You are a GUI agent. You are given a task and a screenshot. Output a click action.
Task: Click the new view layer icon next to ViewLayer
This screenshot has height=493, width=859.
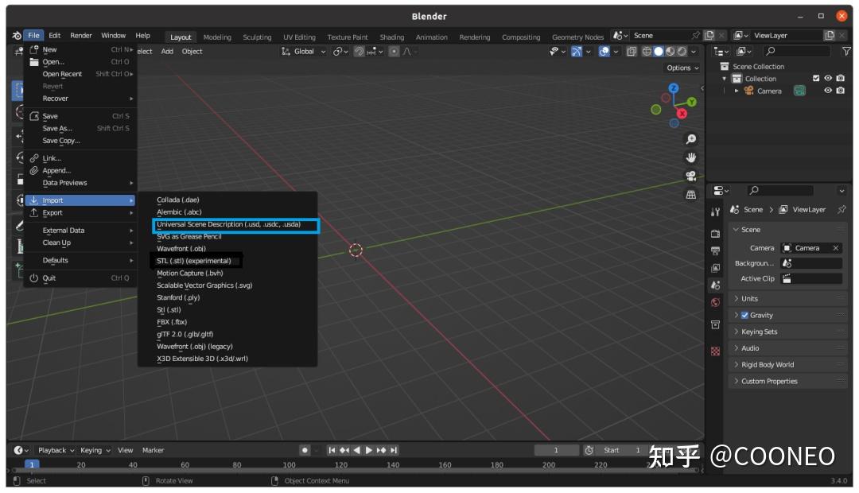(830, 35)
